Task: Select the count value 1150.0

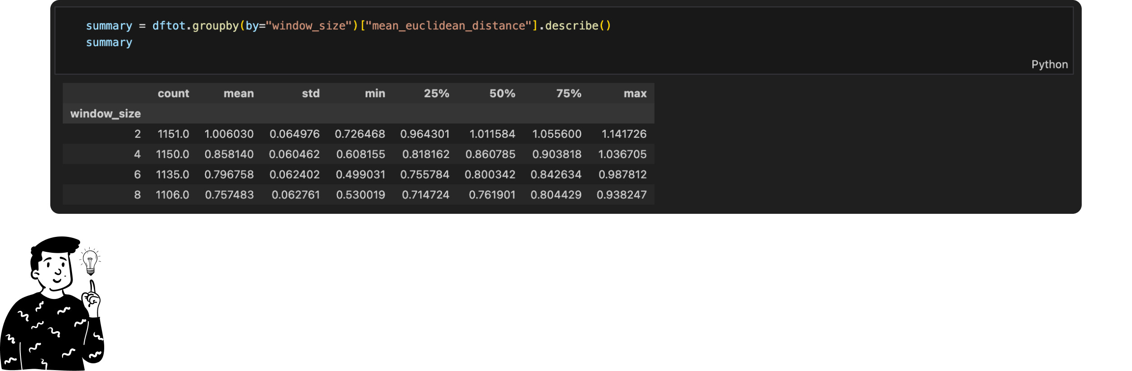Action: [x=172, y=154]
